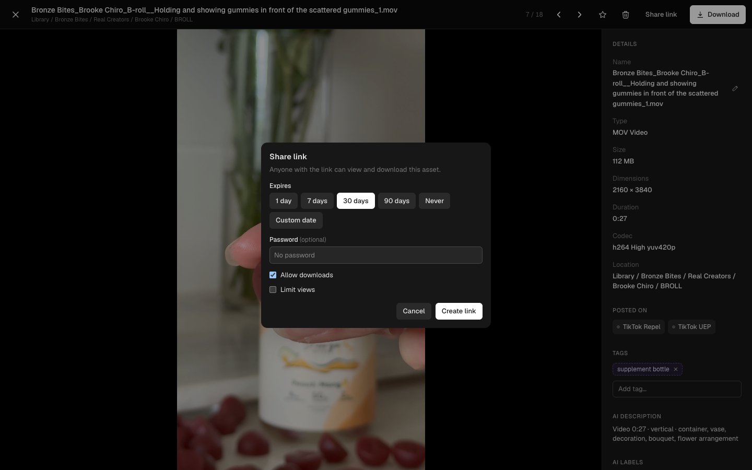752x470 pixels.
Task: Set expiry to 1 day
Action: coord(284,201)
